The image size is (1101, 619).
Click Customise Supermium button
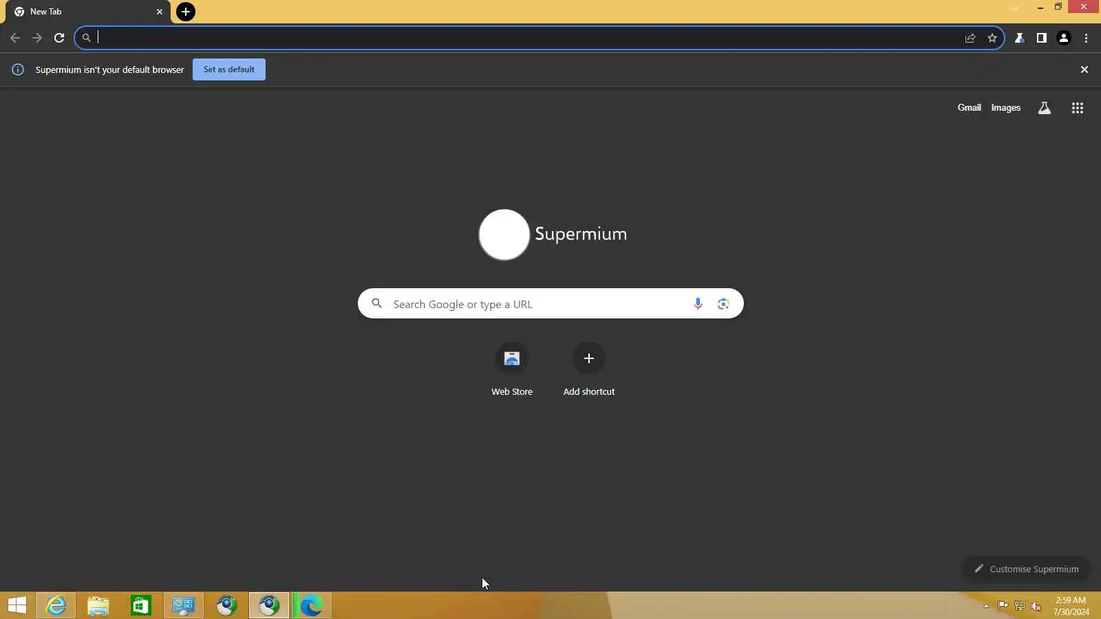(1026, 569)
